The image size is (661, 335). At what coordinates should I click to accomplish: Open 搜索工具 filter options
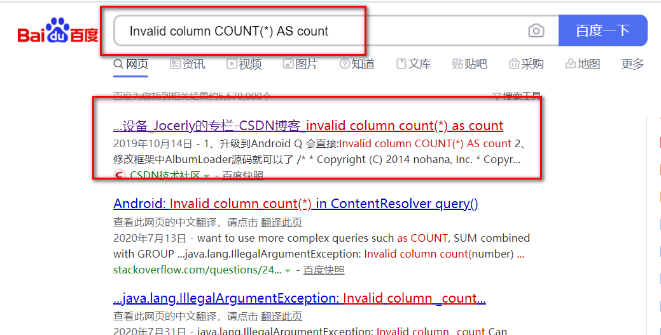(517, 96)
